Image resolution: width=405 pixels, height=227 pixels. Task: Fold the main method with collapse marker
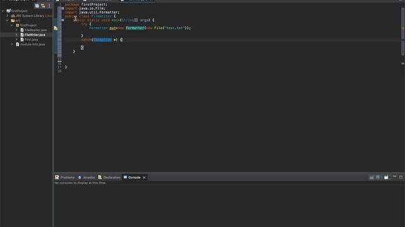click(63, 20)
